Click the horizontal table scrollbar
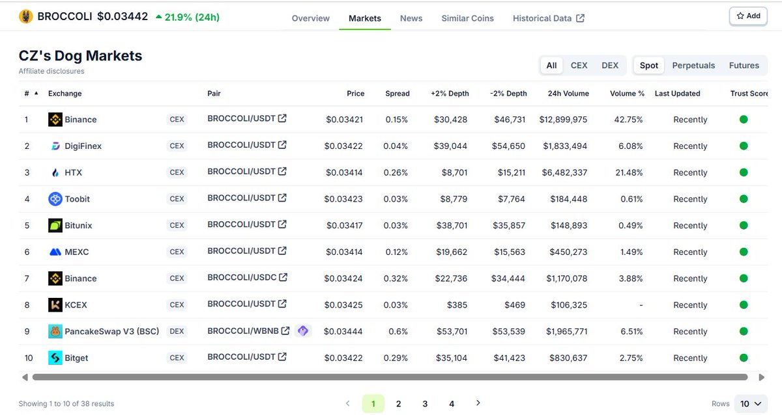The height and width of the screenshot is (415, 782). tap(390, 377)
